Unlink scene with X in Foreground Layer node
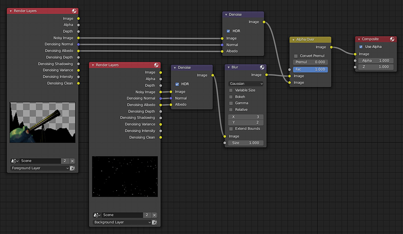Screen dimensions: 403x234 click(72, 161)
